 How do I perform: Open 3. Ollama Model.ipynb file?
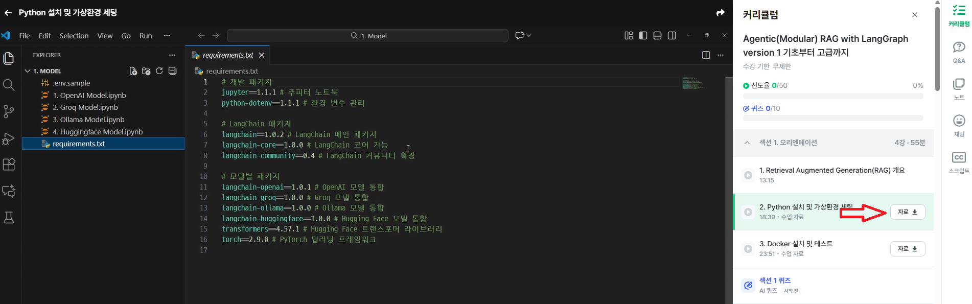[x=88, y=120]
